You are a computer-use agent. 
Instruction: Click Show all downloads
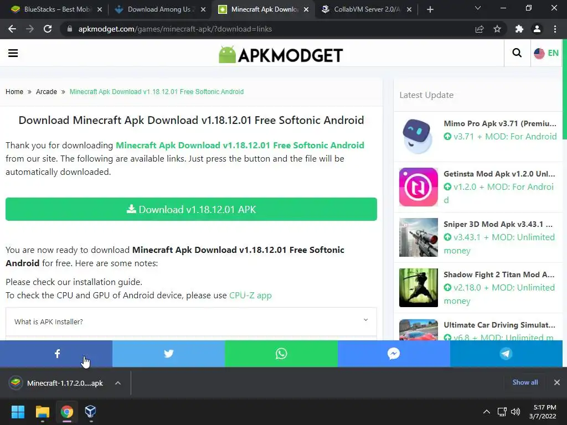(x=525, y=382)
